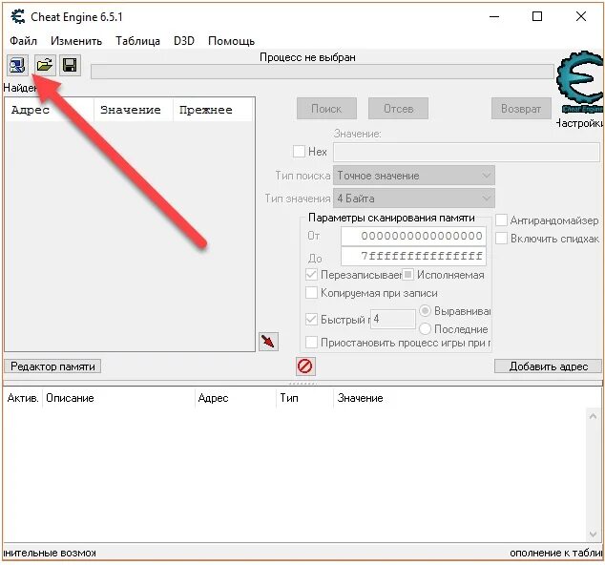
Task: Open the Тип поиска dropdown
Action: click(413, 176)
